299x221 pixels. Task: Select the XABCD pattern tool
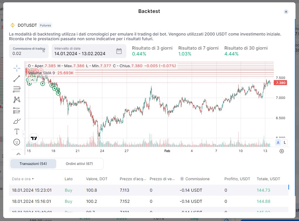pos(17,100)
